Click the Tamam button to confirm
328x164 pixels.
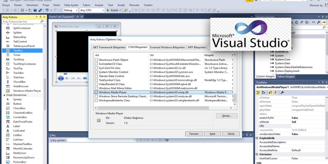194,134
